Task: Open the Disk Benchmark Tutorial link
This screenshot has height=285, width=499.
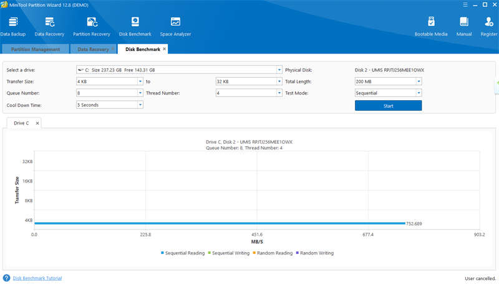Action: tap(37, 278)
